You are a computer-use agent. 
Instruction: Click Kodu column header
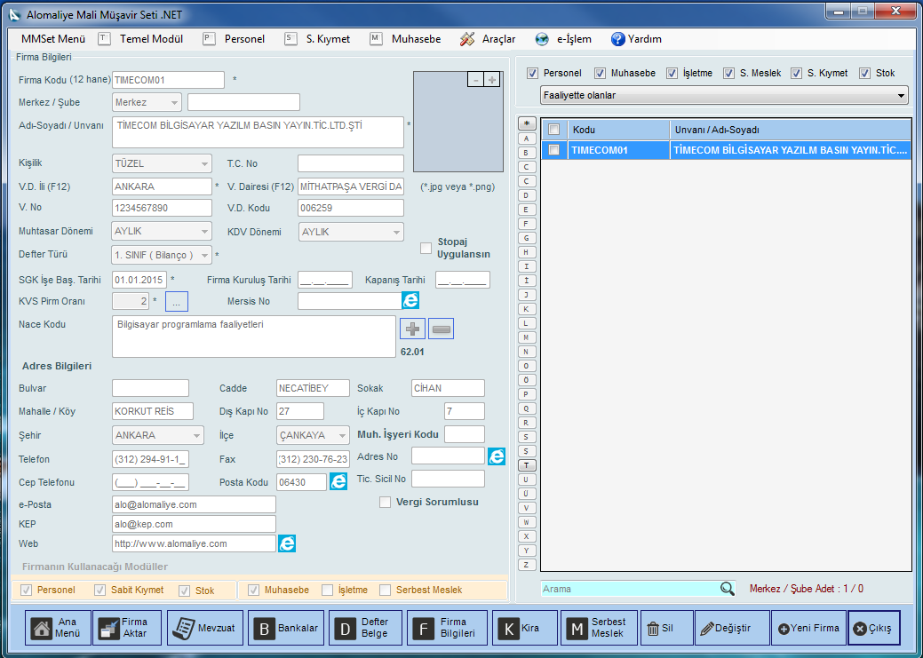pyautogui.click(x=618, y=130)
